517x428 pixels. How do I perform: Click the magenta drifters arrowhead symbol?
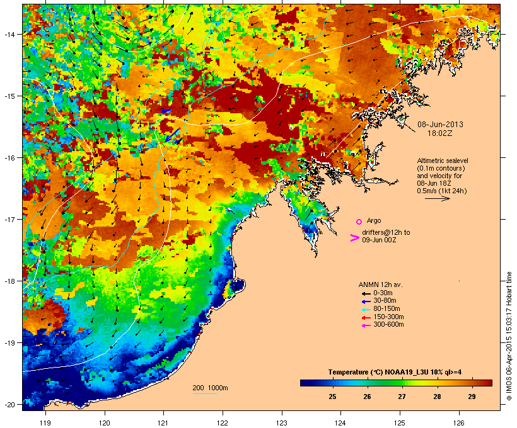[355, 238]
